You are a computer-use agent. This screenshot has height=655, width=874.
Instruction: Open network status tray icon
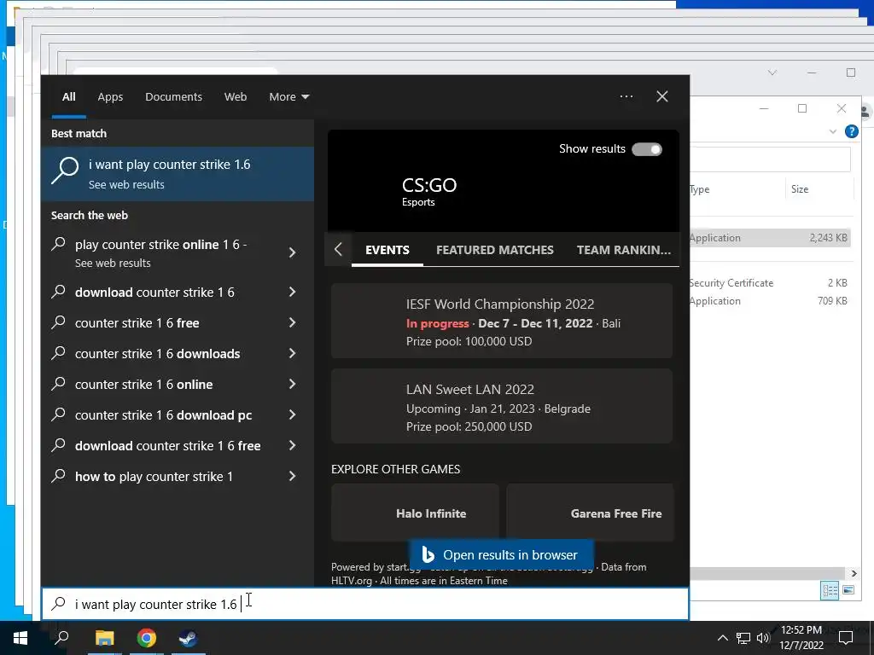click(743, 638)
